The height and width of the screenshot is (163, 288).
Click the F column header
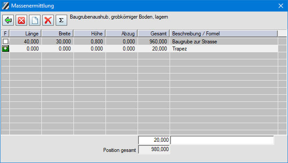pyautogui.click(x=5, y=34)
